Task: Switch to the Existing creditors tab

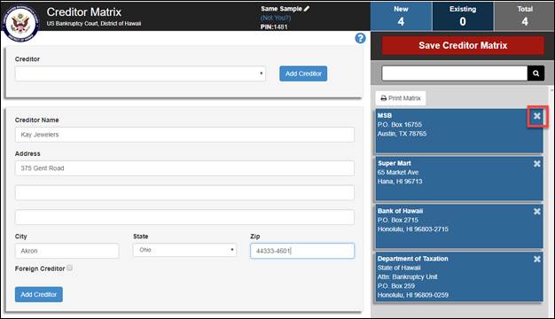Action: 463,16
